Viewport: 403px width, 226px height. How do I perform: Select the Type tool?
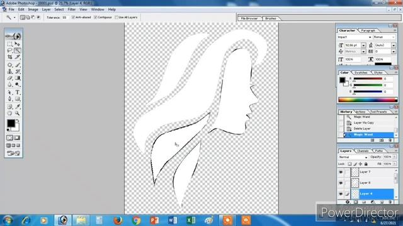17,92
